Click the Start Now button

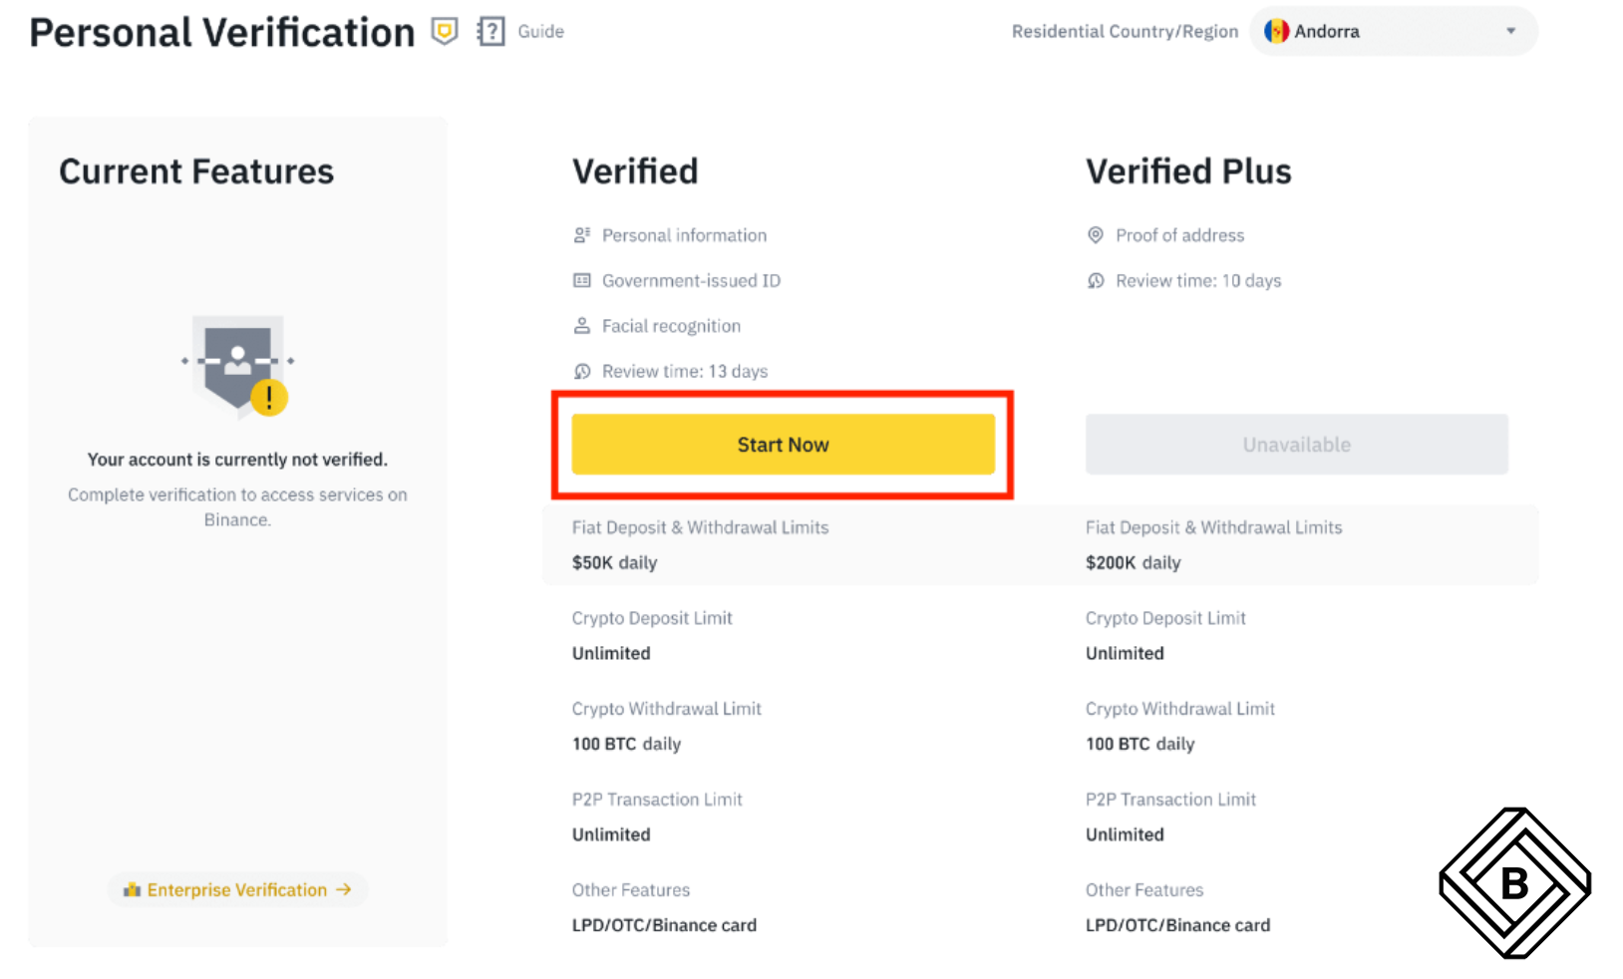point(783,445)
